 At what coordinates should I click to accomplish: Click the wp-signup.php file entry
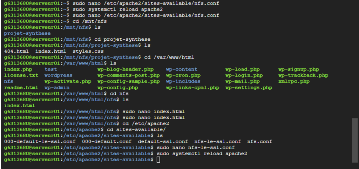point(298,69)
